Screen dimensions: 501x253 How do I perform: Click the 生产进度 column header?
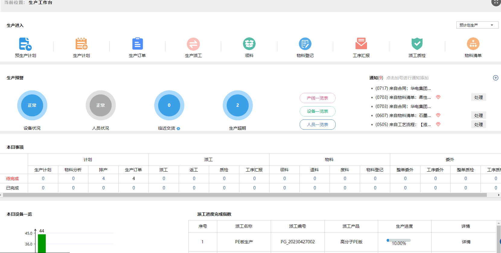(x=404, y=226)
